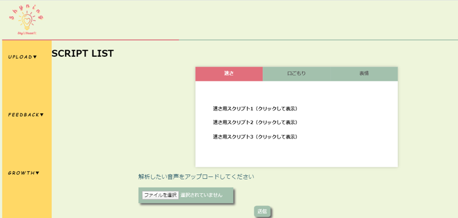Click the 選択されていません file status text
Viewport: 458px width, 218px height.
201,195
